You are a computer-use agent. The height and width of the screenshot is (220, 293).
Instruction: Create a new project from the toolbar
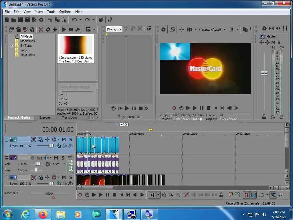pos(7,20)
